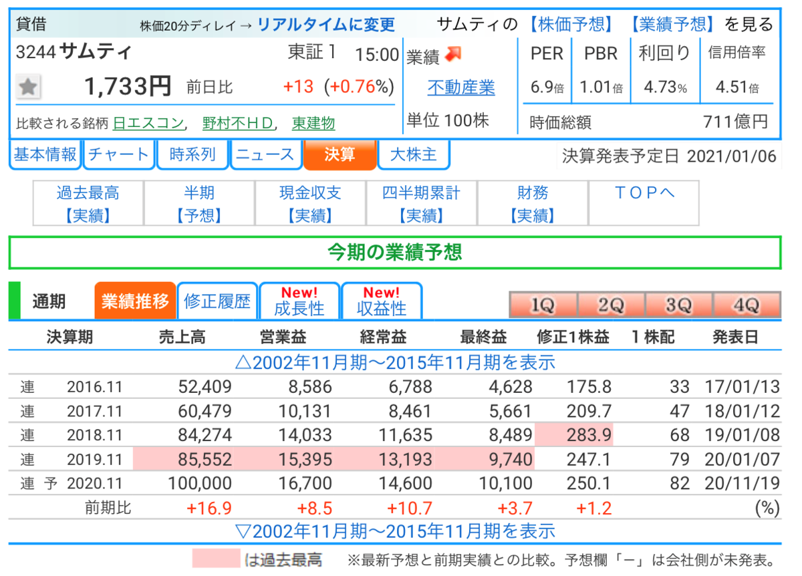Click the 信用倍率 value 4.51倍

[x=737, y=88]
